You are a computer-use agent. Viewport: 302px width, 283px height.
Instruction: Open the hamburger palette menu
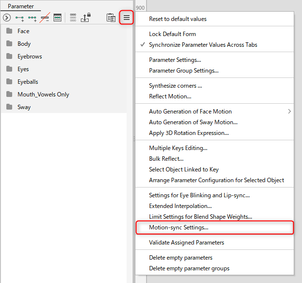click(126, 18)
